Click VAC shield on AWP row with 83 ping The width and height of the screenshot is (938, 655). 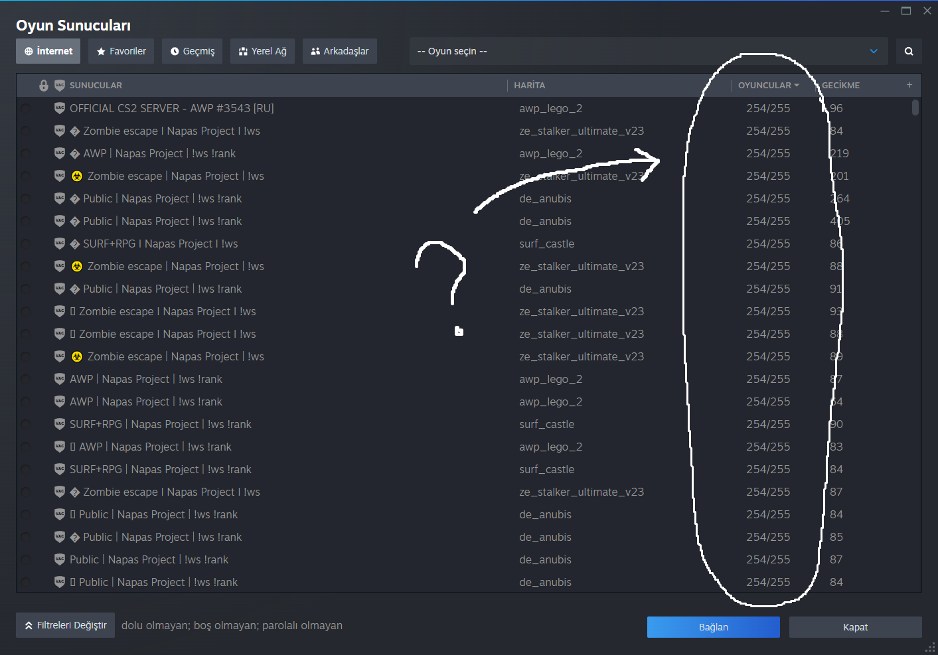pos(60,447)
